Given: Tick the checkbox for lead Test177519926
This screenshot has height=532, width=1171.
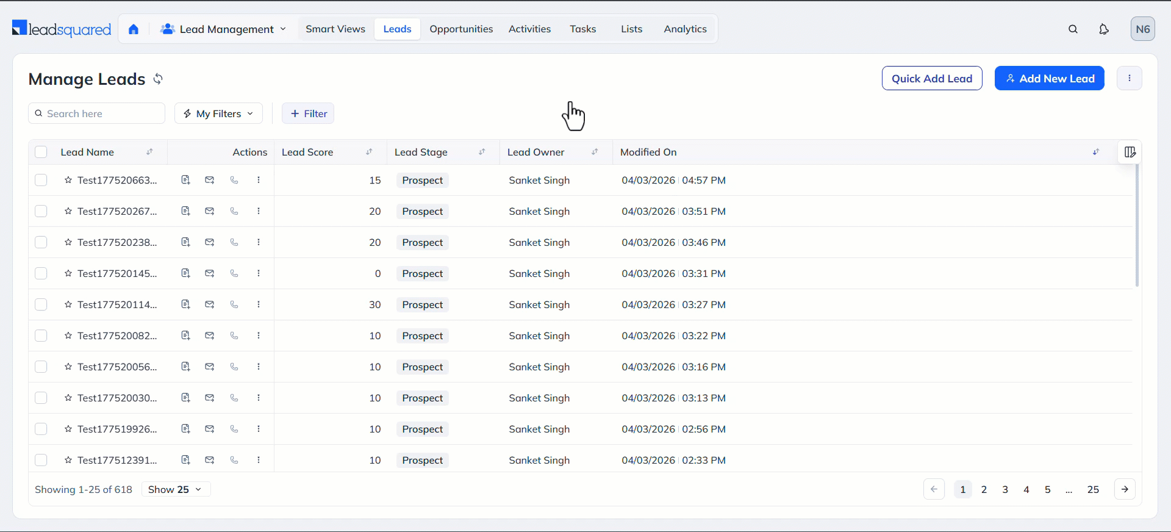Looking at the screenshot, I should coord(41,429).
